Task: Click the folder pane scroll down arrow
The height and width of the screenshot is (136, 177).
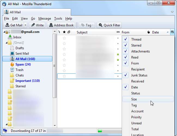Action: [55, 125]
